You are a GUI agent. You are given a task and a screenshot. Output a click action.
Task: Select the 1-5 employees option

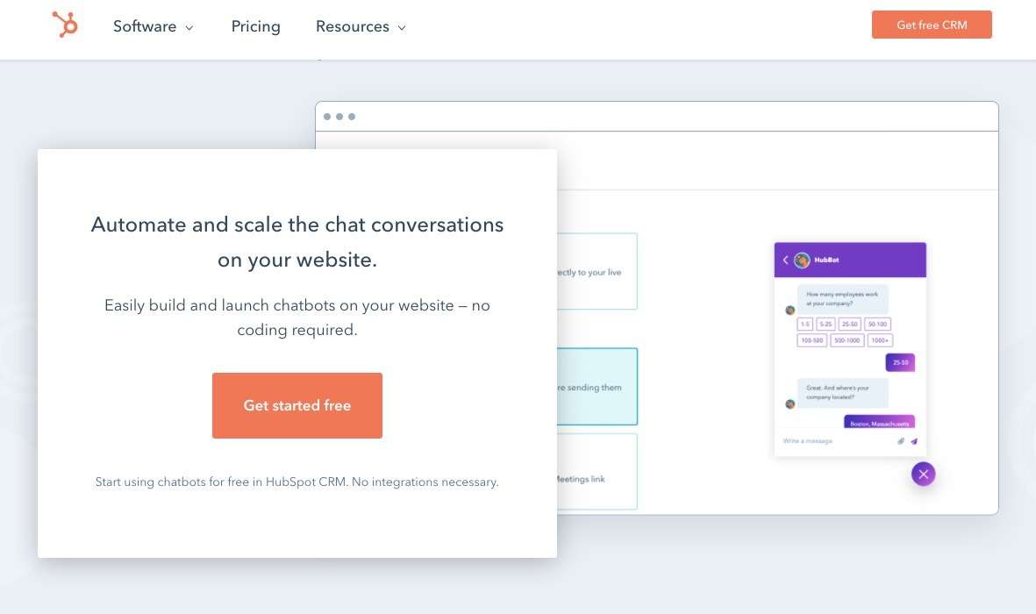click(804, 324)
